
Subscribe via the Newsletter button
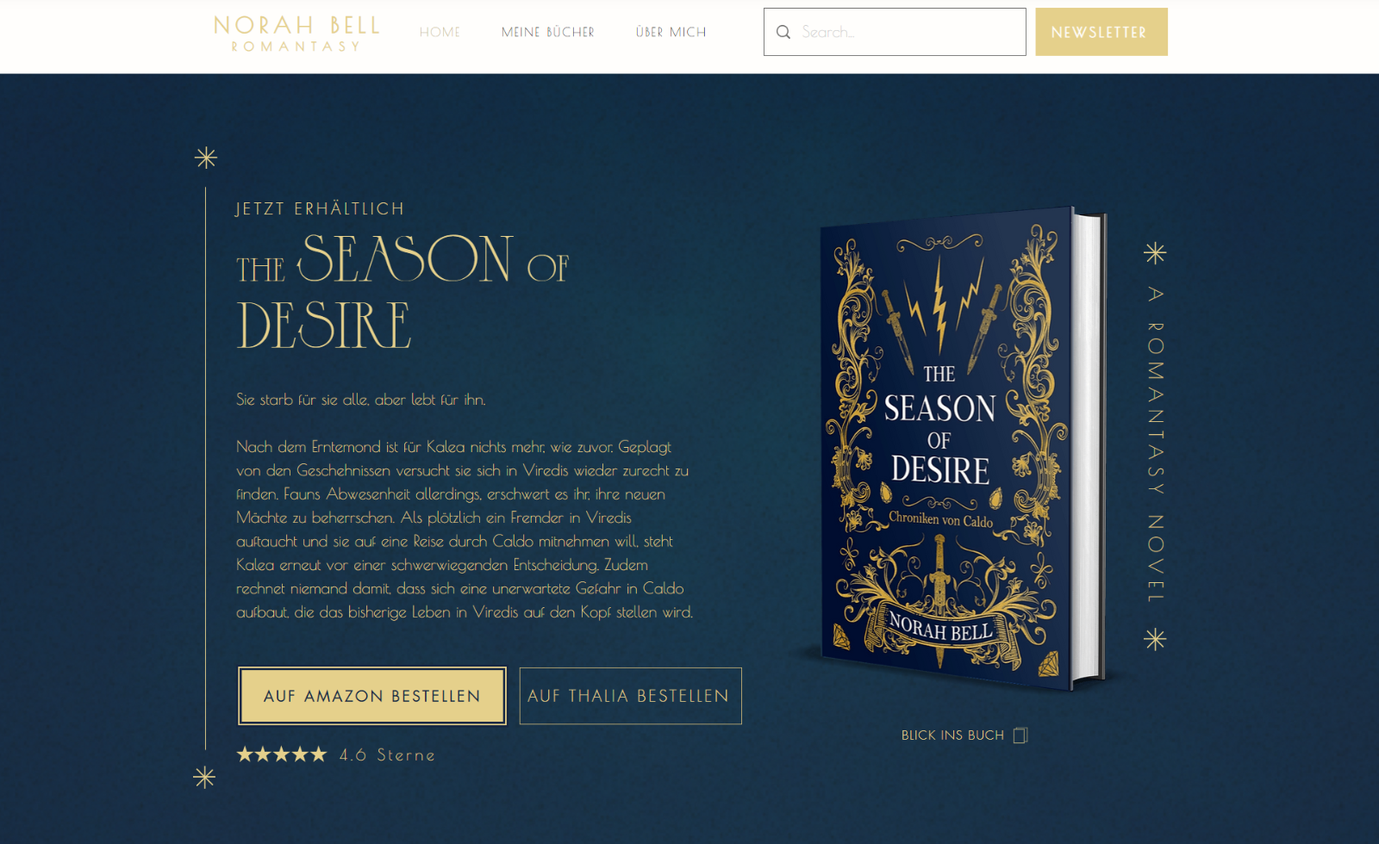pos(1101,32)
